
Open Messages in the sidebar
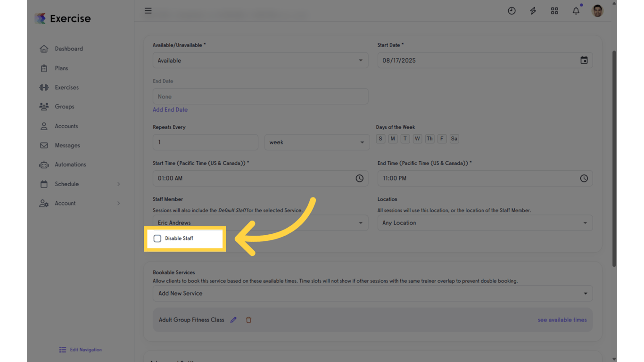[x=67, y=146]
